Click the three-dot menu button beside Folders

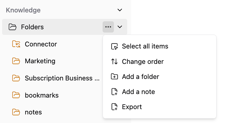(108, 27)
